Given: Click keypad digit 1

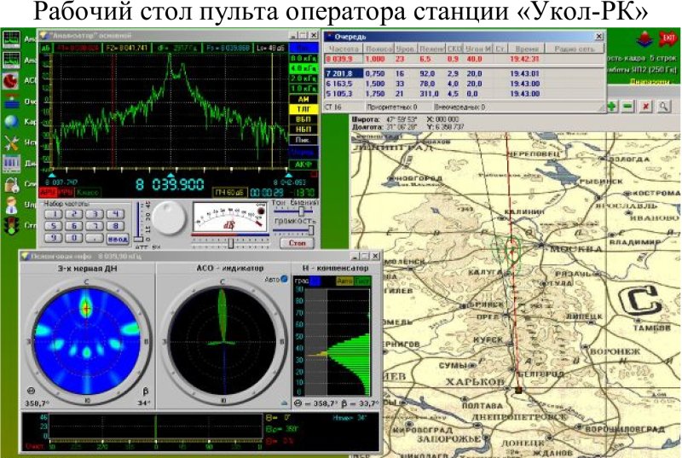Looking at the screenshot, I should [53, 214].
